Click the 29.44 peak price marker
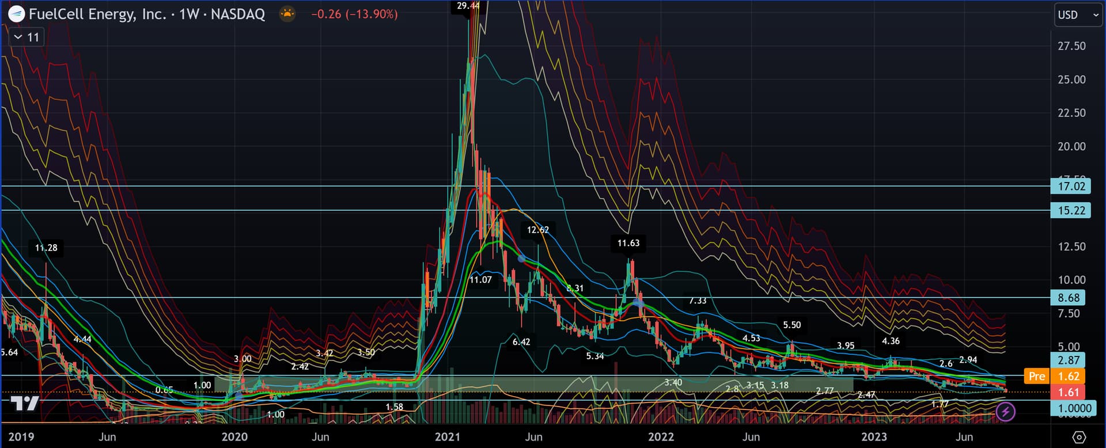This screenshot has width=1106, height=448. coord(468,6)
